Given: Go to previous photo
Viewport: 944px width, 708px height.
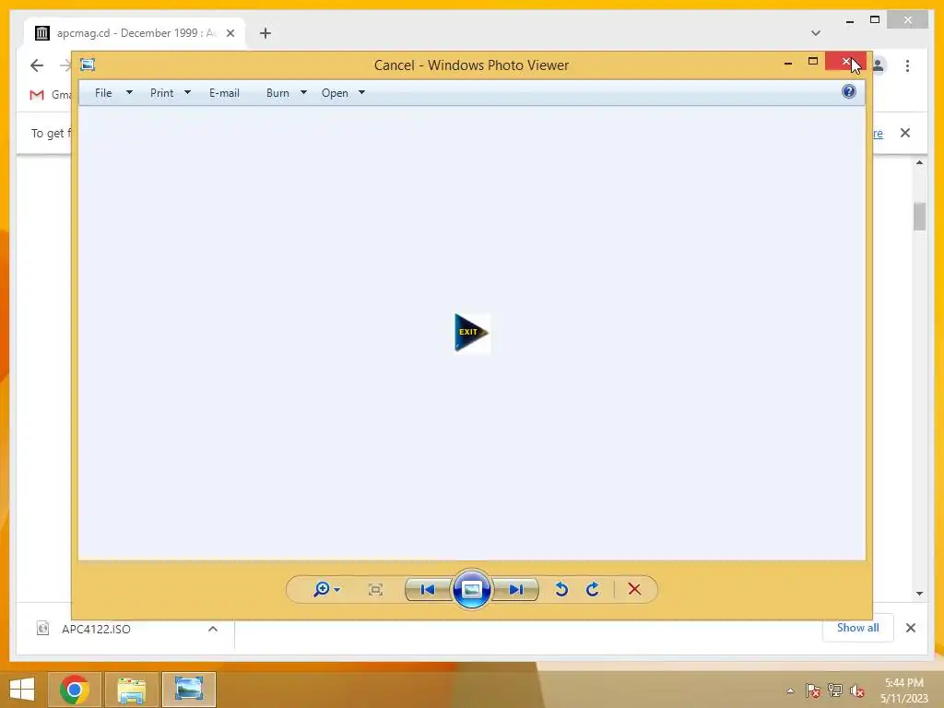Looking at the screenshot, I should (428, 589).
